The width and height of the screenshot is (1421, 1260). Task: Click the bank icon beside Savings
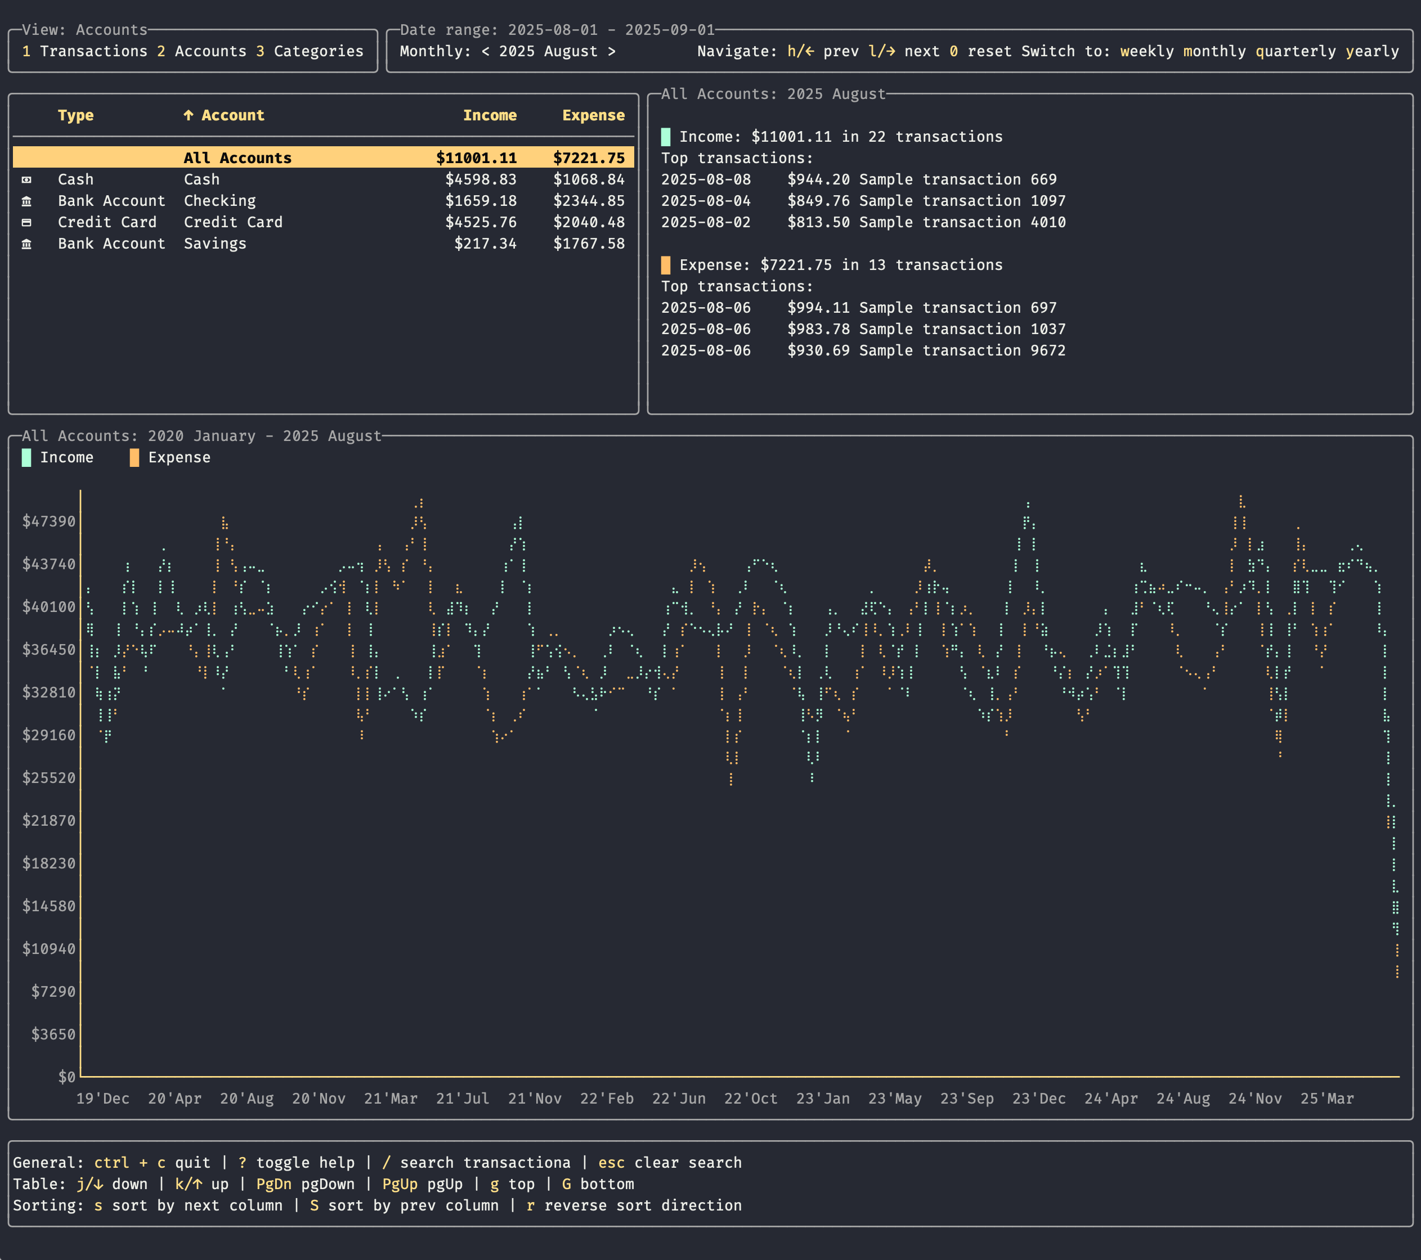[x=26, y=244]
